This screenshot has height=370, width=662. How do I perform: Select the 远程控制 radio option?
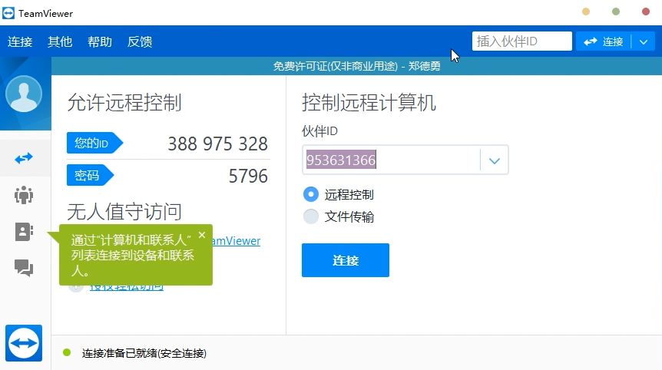(311, 195)
